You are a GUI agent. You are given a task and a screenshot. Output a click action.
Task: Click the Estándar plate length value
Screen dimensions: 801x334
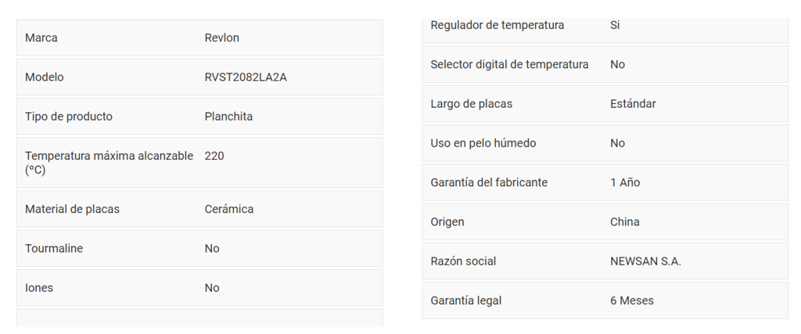[633, 104]
